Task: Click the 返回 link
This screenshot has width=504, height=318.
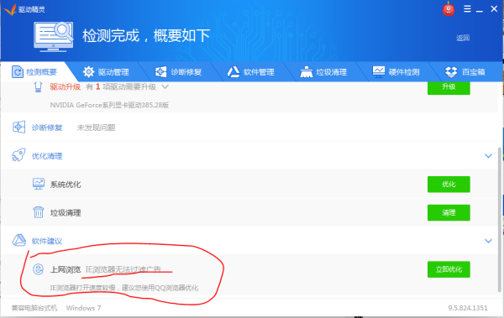Action: pyautogui.click(x=463, y=38)
